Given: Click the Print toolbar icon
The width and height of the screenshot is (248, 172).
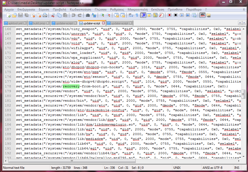Looking at the screenshot, I should (45, 15).
